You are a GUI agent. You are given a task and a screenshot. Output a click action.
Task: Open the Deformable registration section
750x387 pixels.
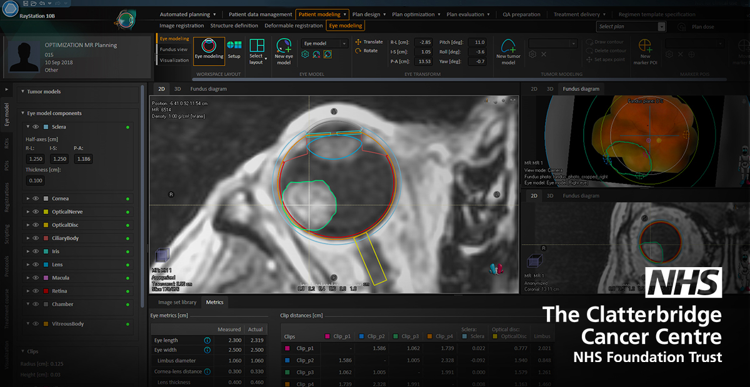292,26
